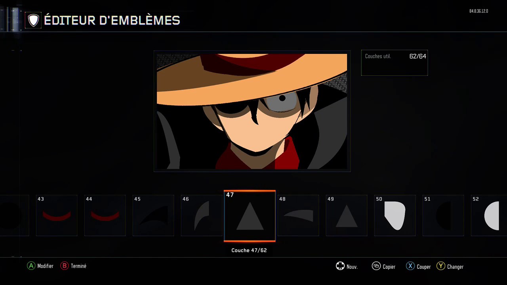Choose Changer to change the layer
Screen dimensions: 507x285
click(x=455, y=267)
